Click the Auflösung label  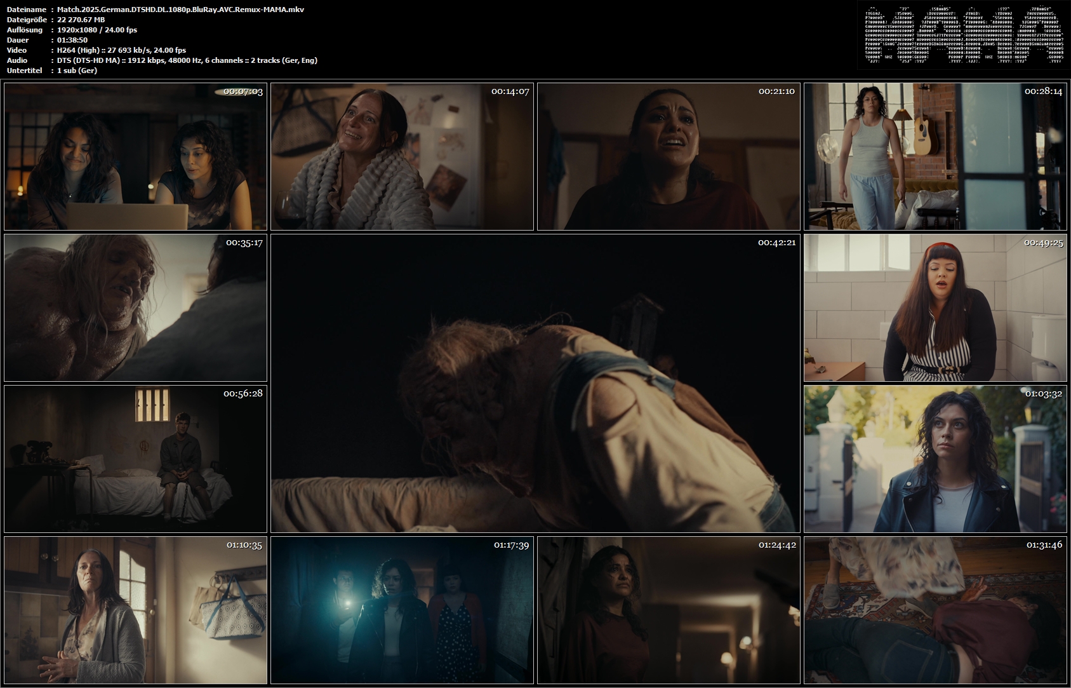pyautogui.click(x=24, y=30)
